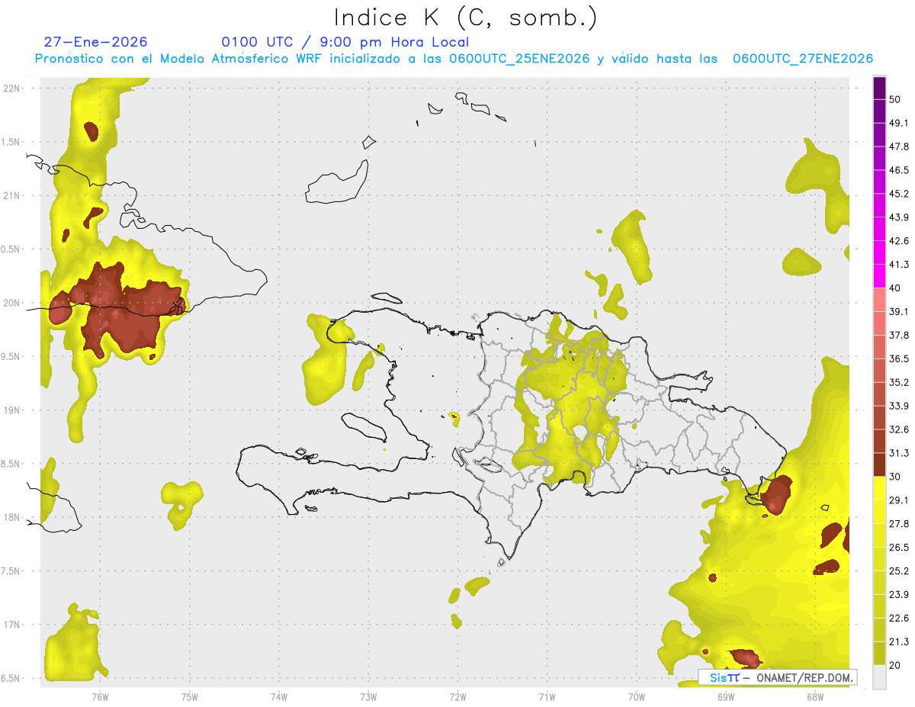Click the colorbar value "35.2"

point(898,382)
